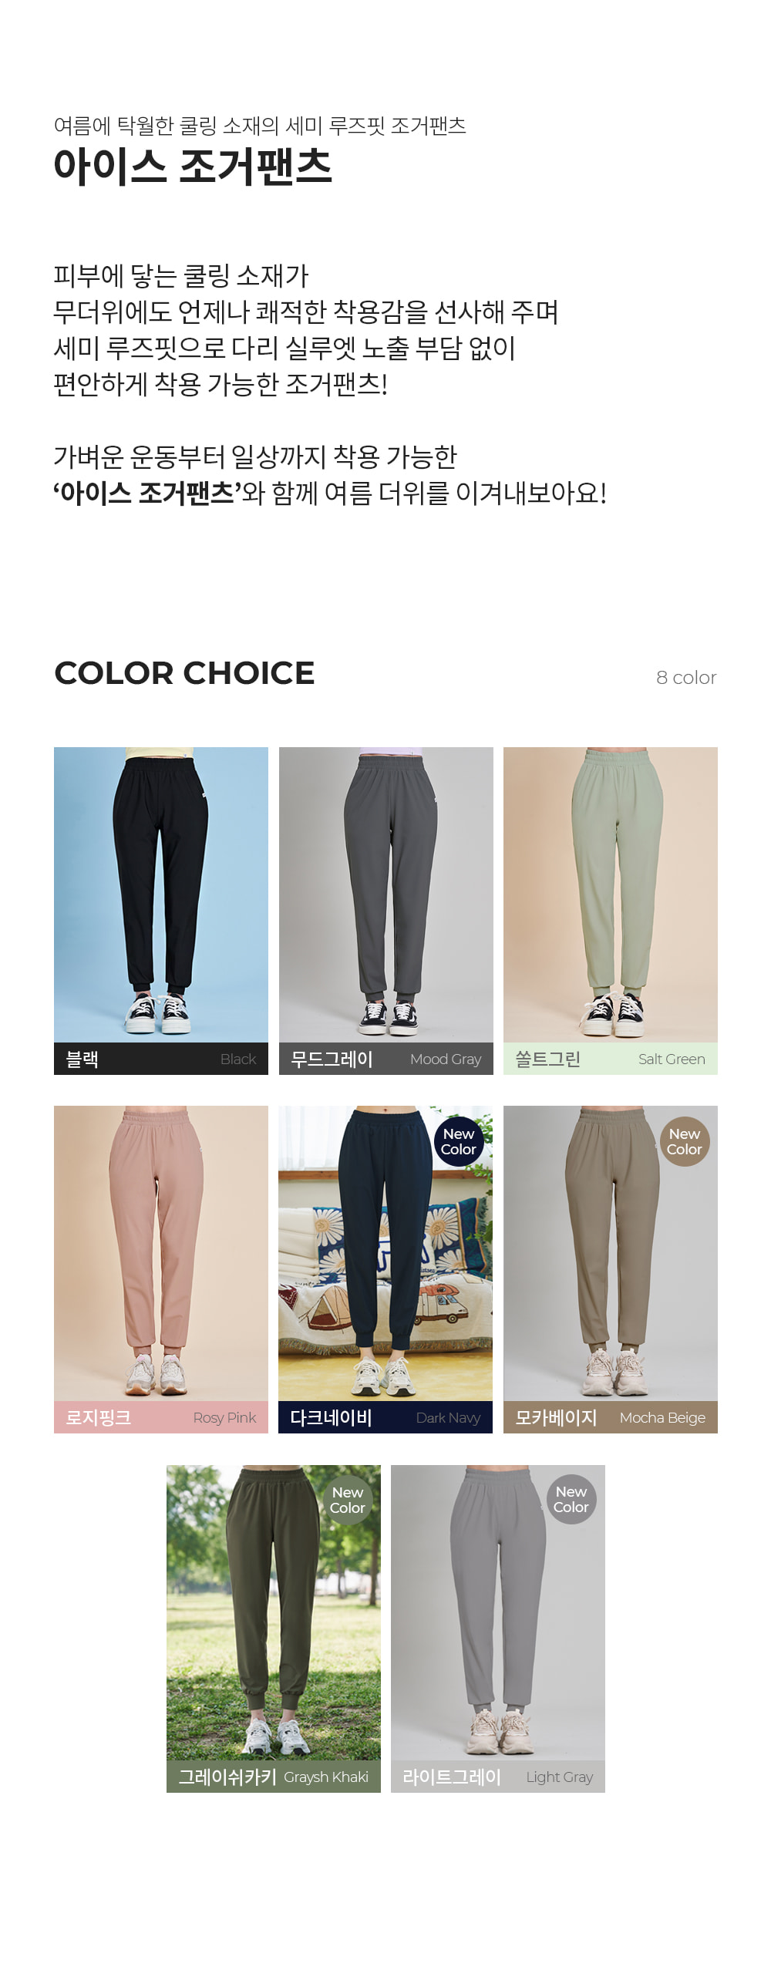Click the 로지핑크 Rosy Pink label bar

(x=161, y=1417)
